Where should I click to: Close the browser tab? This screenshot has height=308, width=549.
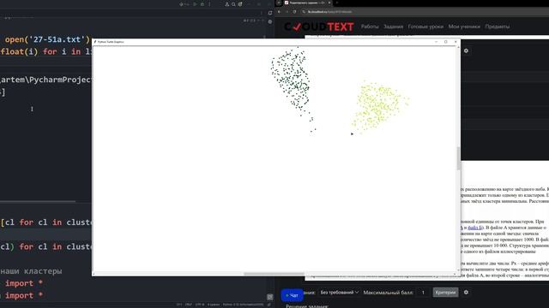coord(329,3)
